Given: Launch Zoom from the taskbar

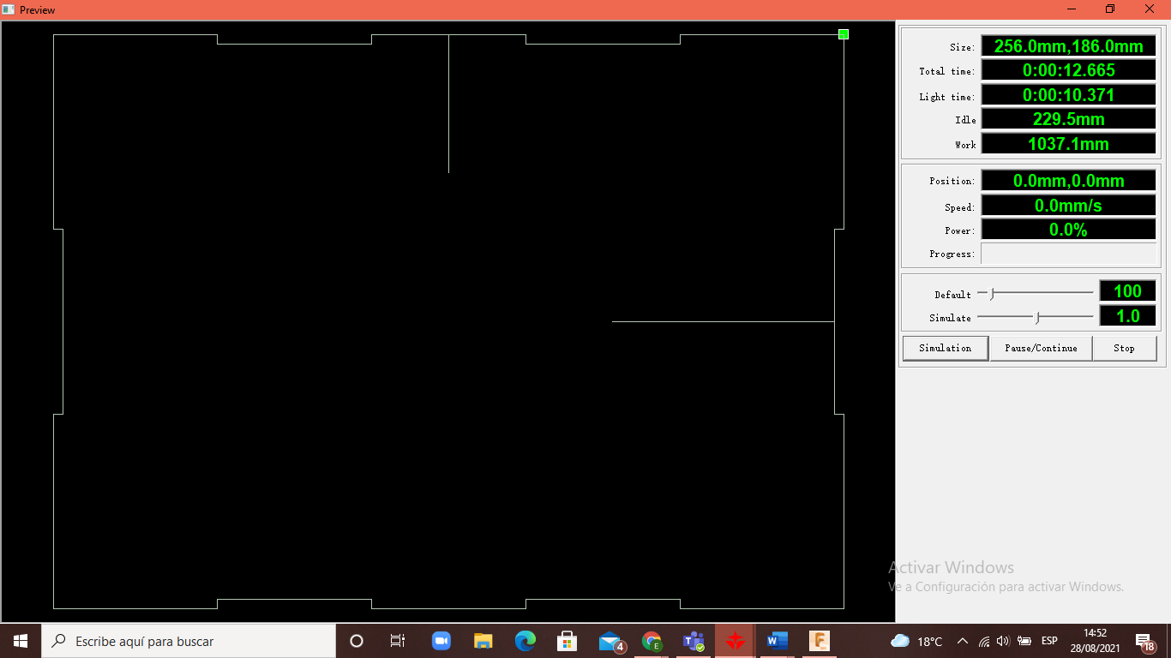Looking at the screenshot, I should [441, 641].
